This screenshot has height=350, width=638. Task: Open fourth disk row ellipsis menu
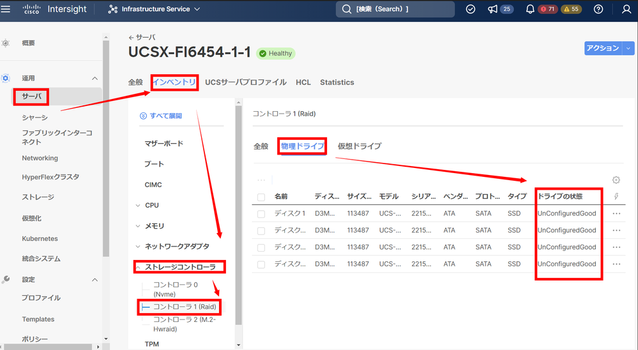pyautogui.click(x=616, y=264)
